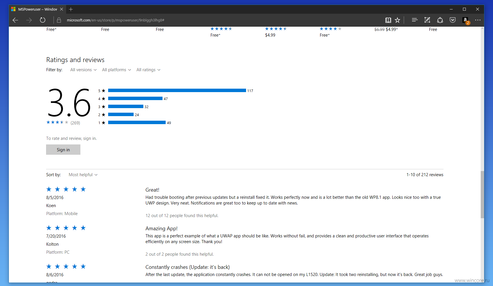Click the site lock security icon
493x286 pixels.
pyautogui.click(x=59, y=20)
